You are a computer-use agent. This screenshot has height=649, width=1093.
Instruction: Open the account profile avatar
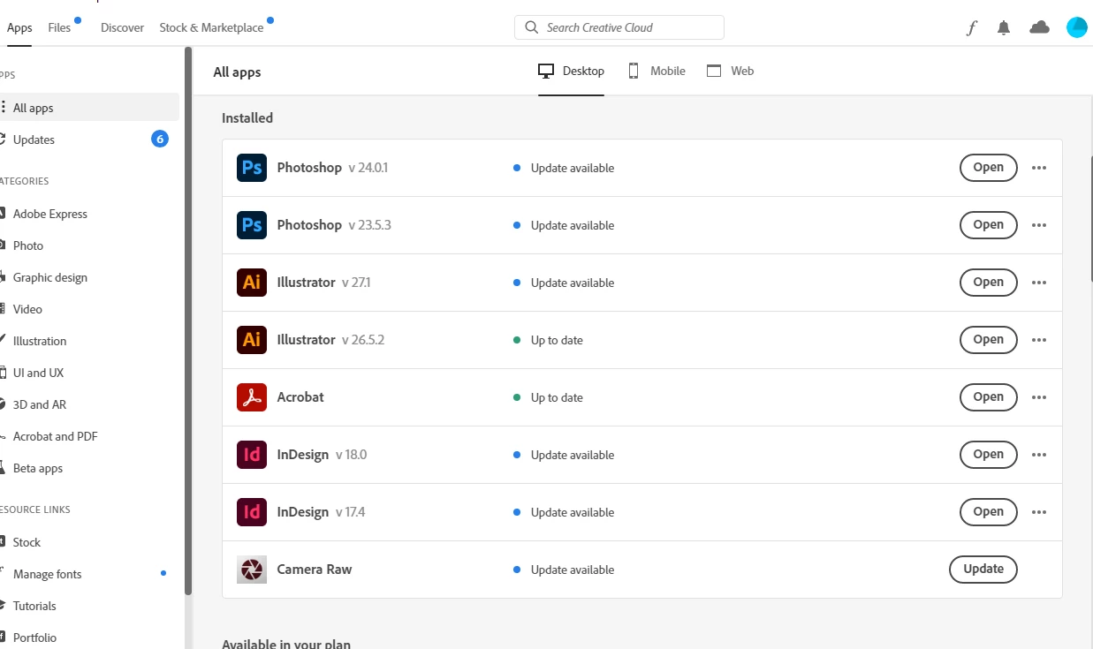(x=1076, y=27)
